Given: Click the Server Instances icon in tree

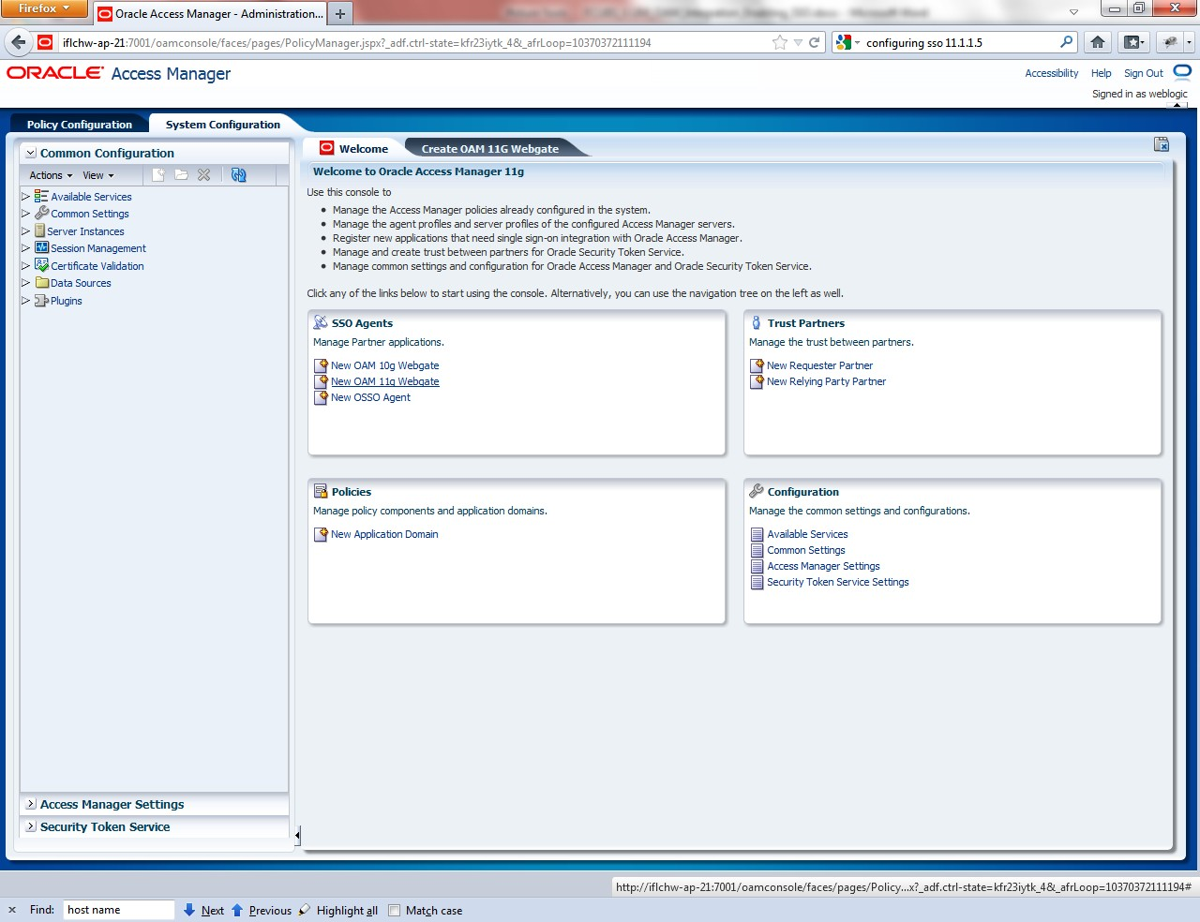Looking at the screenshot, I should point(39,230).
